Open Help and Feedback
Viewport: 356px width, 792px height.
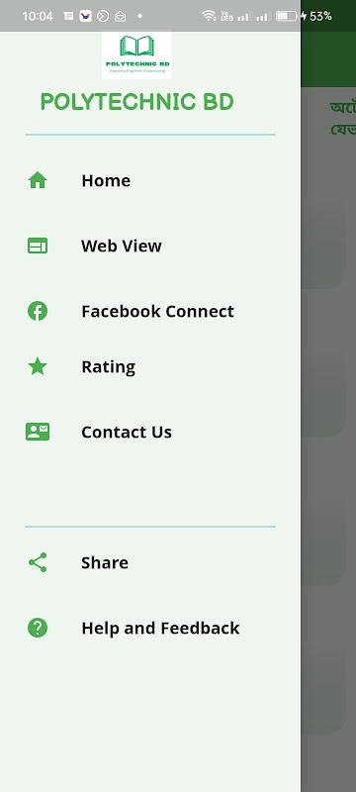click(x=150, y=628)
